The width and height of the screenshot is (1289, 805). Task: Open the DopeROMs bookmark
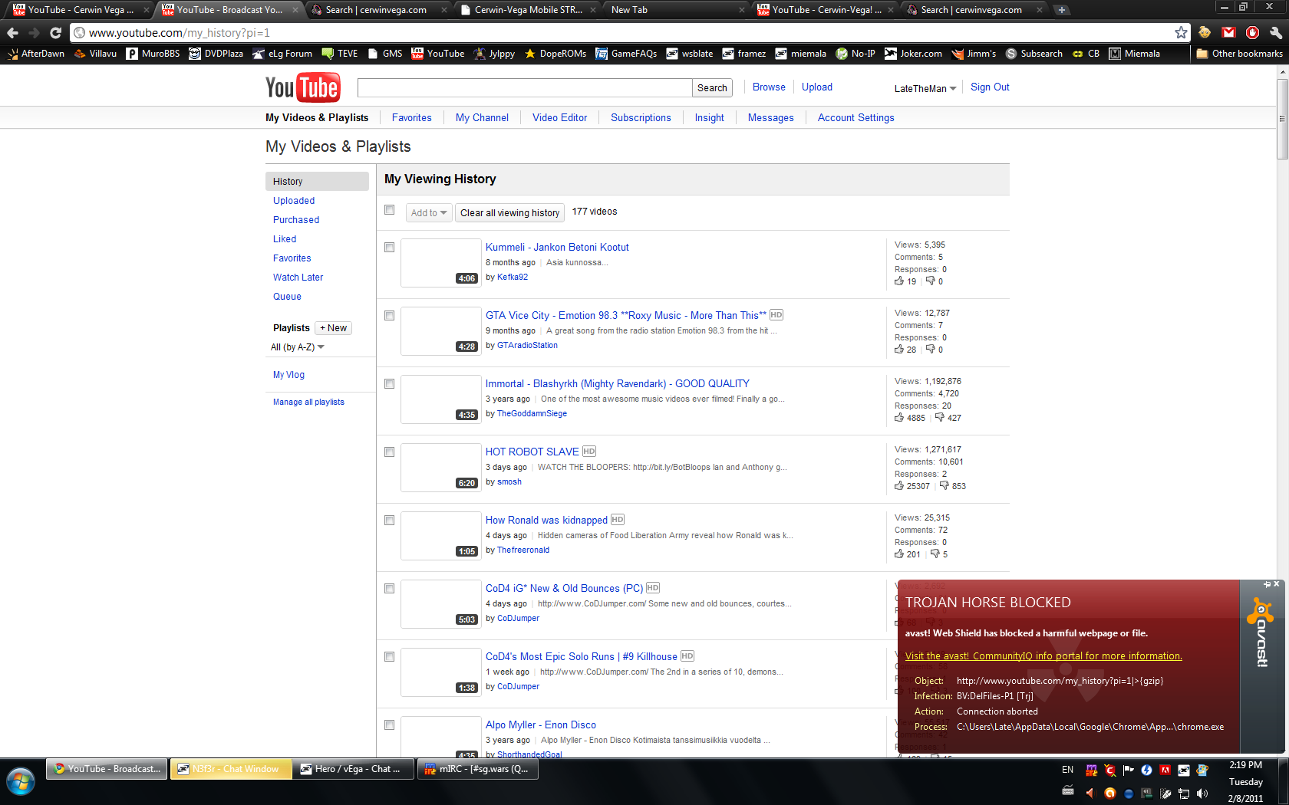pos(555,54)
